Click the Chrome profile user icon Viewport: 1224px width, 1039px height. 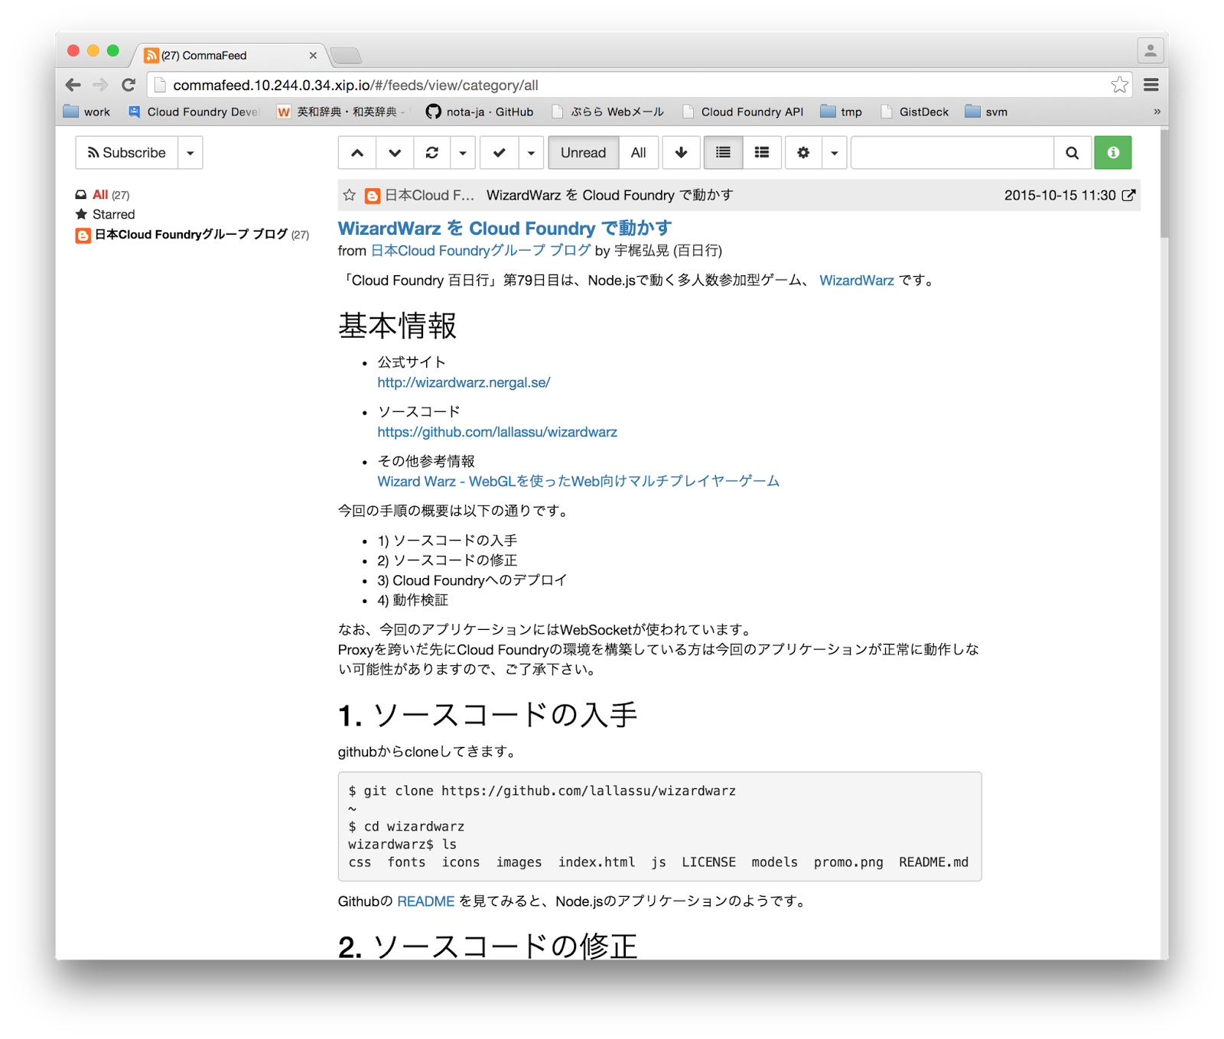click(x=1150, y=51)
